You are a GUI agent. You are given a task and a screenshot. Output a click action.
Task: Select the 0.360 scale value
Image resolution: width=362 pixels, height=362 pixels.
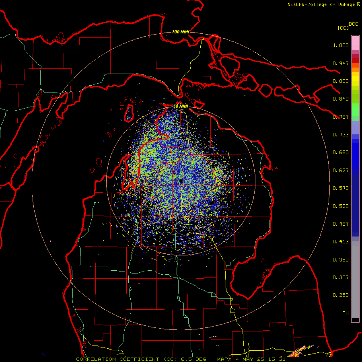[341, 260]
